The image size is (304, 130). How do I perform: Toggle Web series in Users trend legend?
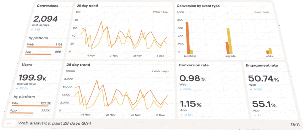click(156, 71)
